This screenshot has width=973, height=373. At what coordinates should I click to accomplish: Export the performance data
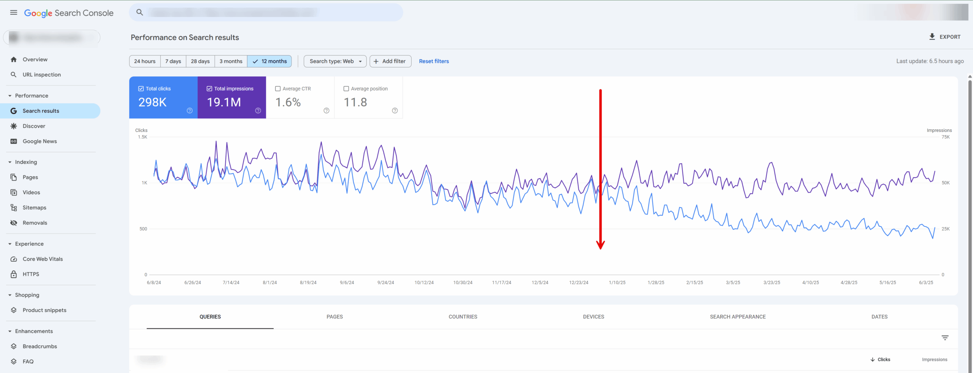tap(945, 36)
